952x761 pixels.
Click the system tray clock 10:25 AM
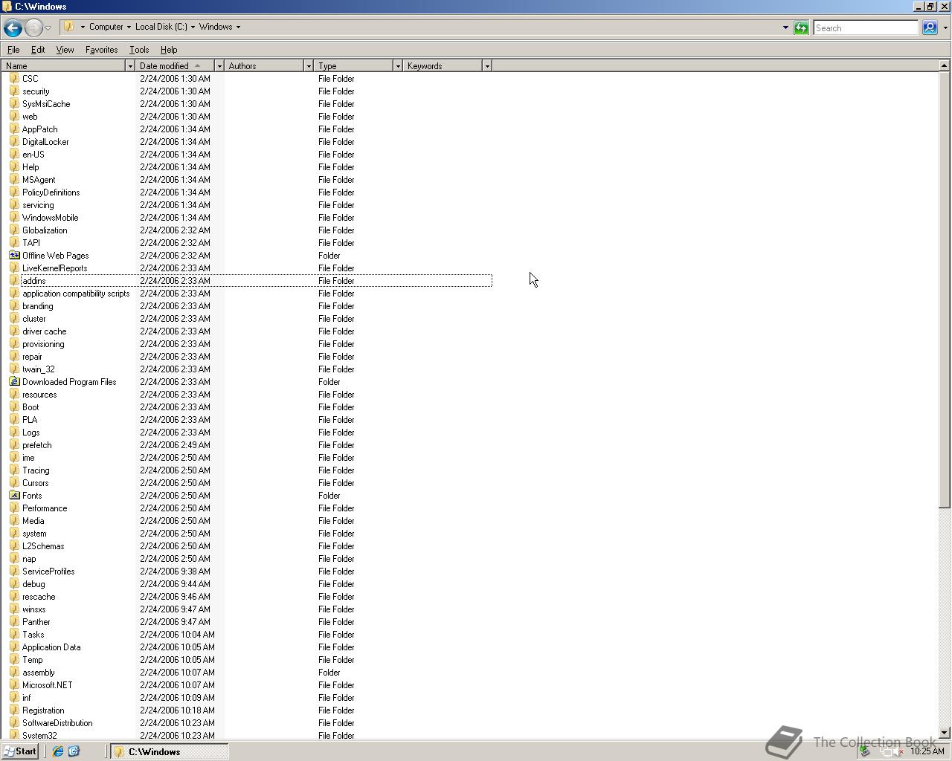927,751
